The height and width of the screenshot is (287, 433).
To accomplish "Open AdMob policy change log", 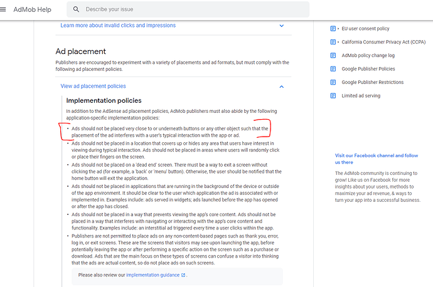I will [x=368, y=55].
